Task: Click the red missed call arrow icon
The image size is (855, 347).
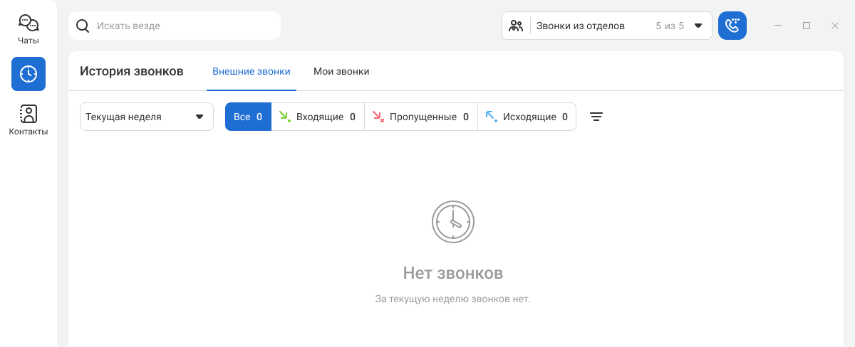Action: 378,117
